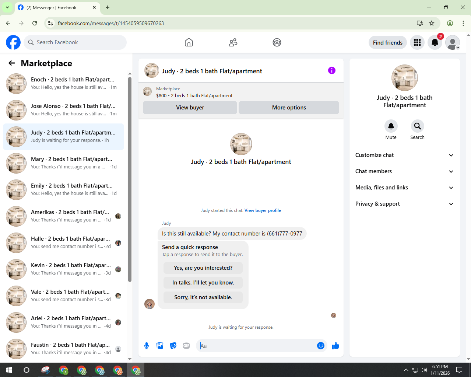The height and width of the screenshot is (377, 471).
Task: Open a new browser tab
Action: click(x=108, y=7)
